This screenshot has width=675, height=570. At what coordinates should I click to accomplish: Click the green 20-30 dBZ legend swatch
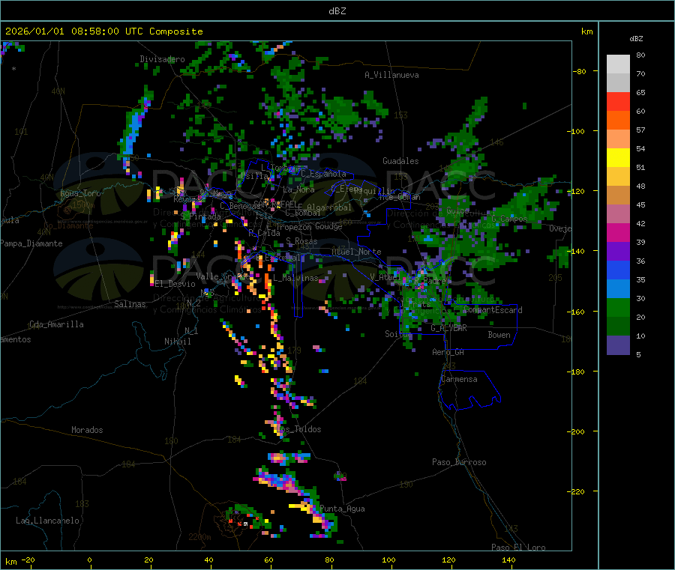(618, 307)
